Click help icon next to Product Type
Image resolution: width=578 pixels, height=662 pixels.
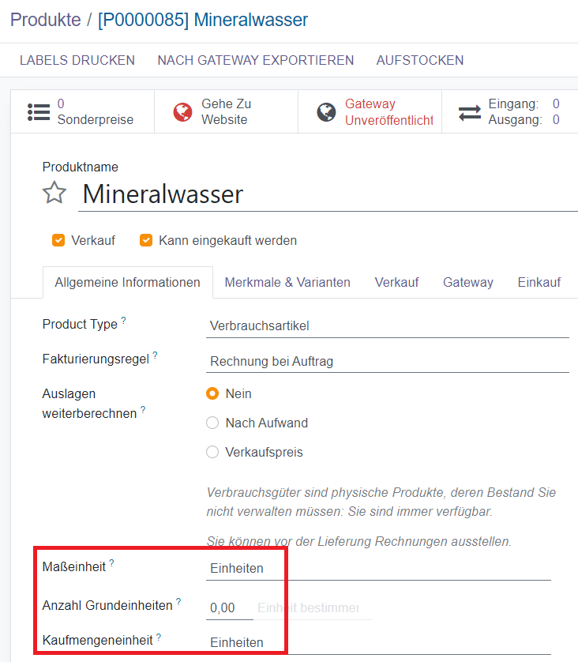pos(123,321)
